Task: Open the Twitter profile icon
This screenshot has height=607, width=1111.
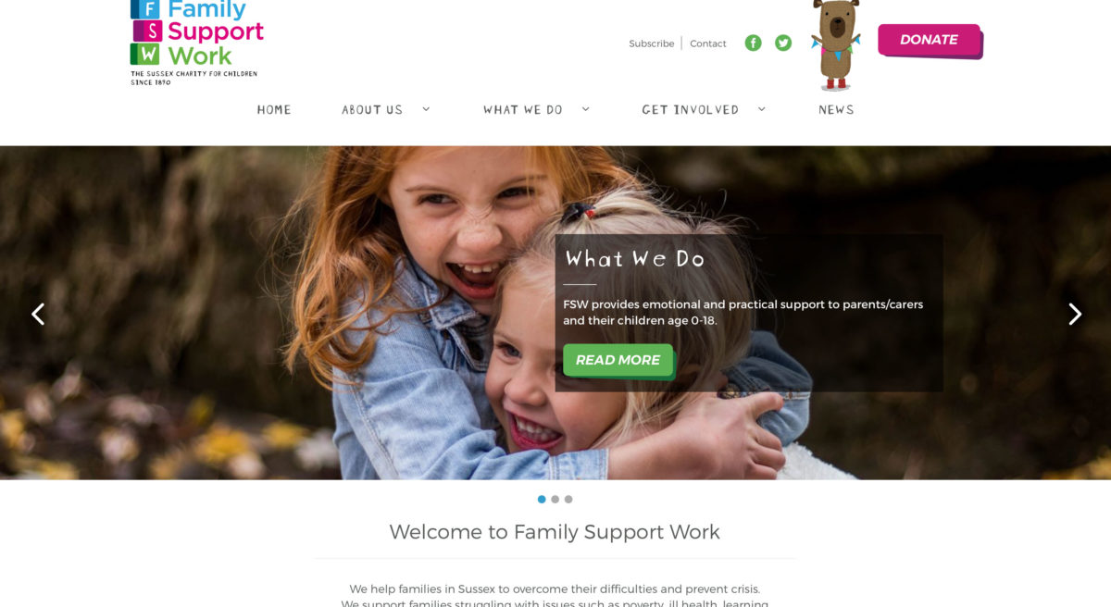Action: point(783,43)
